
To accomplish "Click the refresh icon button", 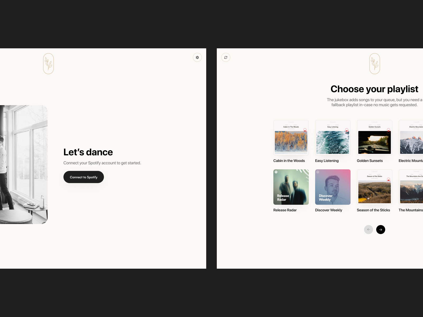I will (x=226, y=57).
